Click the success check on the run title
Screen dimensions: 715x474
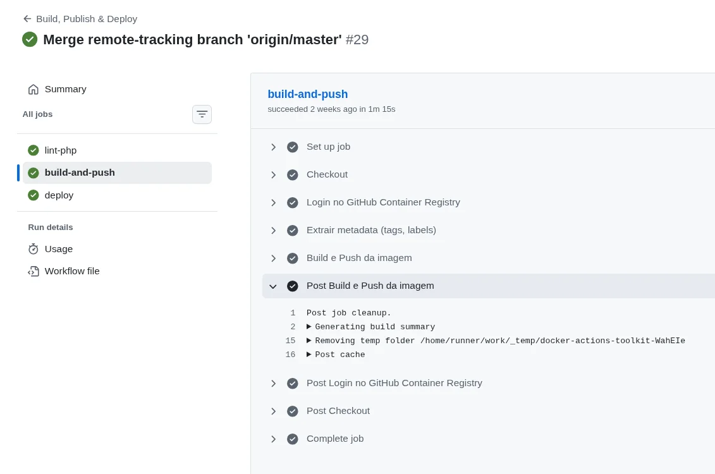(30, 39)
